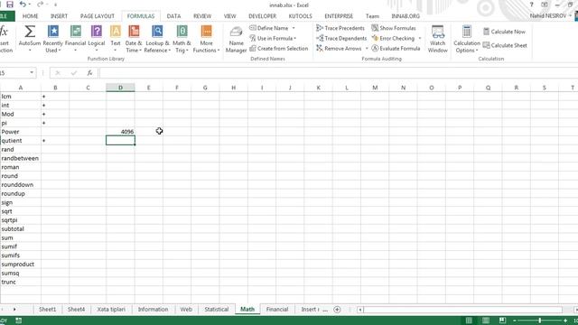The width and height of the screenshot is (578, 325).
Task: Open the PAGE LAYOUT ribbon tab
Action: click(x=98, y=16)
